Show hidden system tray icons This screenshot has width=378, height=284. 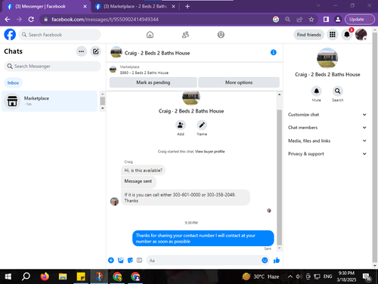290,276
